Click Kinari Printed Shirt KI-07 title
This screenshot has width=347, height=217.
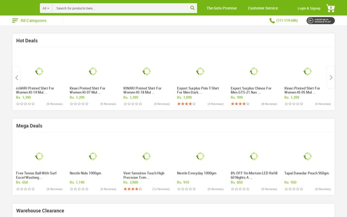tap(87, 90)
